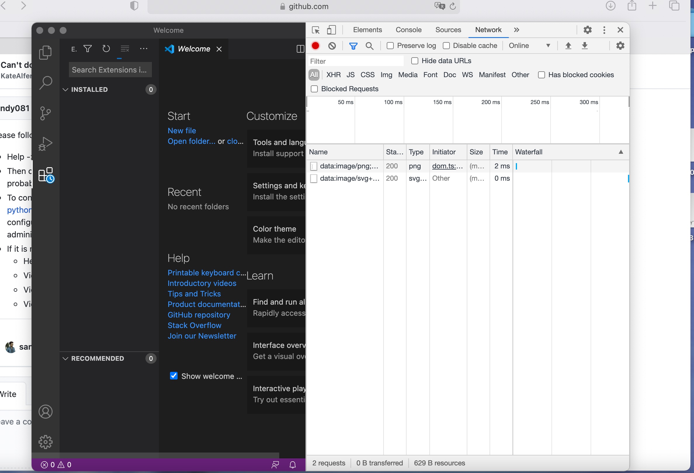694x473 pixels.
Task: Click the New file link on Welcome page
Action: pyautogui.click(x=182, y=130)
